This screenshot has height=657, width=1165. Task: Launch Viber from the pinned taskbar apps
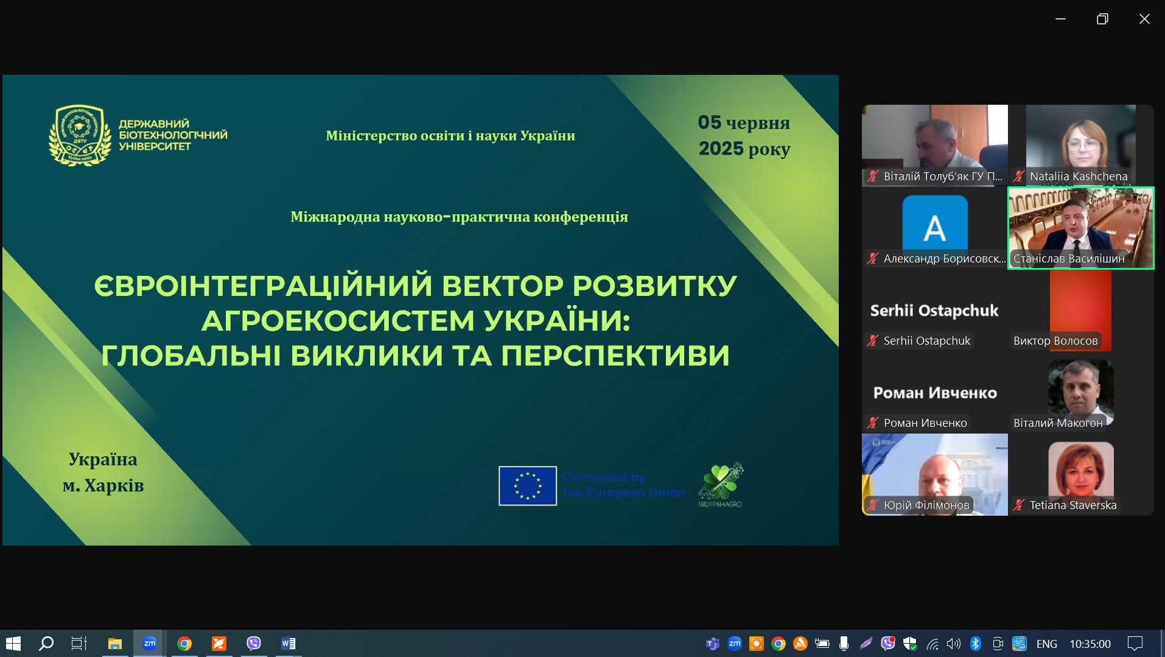tap(253, 643)
